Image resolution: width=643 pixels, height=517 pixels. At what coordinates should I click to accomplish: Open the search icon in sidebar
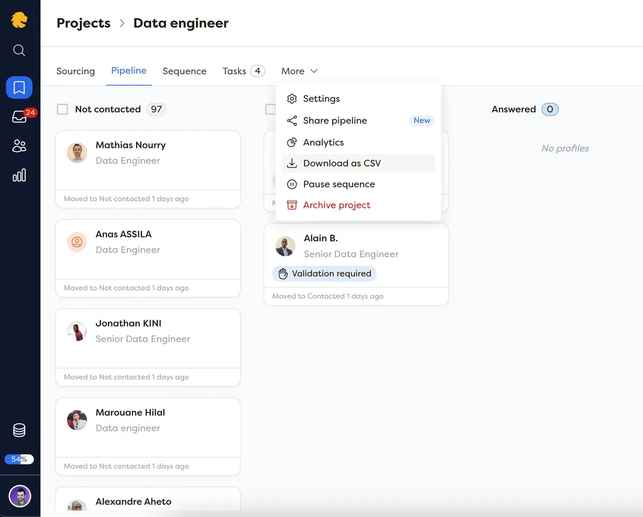pyautogui.click(x=19, y=50)
